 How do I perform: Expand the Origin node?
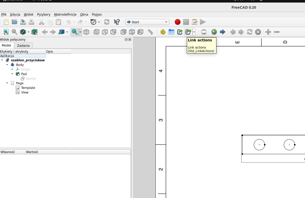point(12,69)
